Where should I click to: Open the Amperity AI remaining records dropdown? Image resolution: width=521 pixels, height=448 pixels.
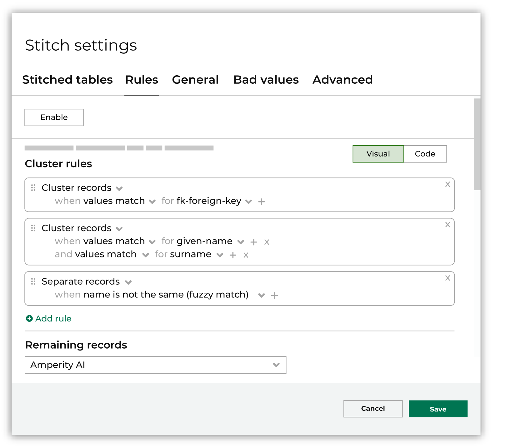coord(155,365)
